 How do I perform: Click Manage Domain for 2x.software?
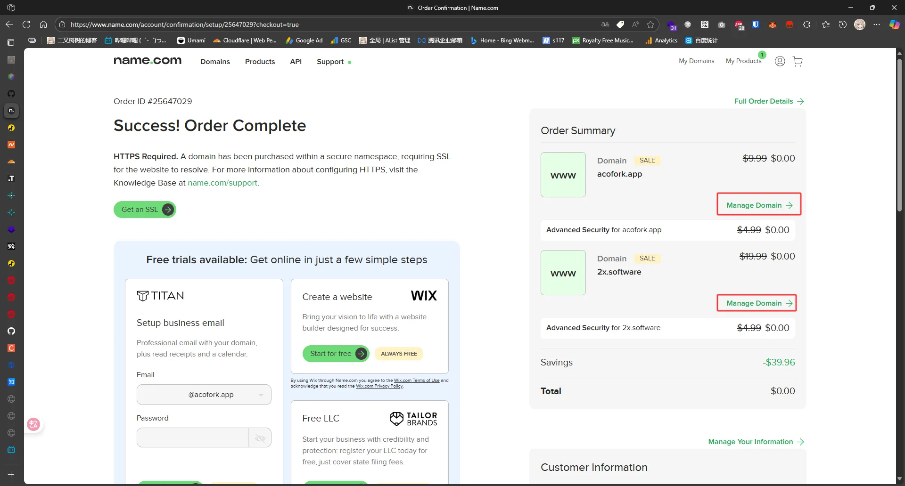coord(757,303)
